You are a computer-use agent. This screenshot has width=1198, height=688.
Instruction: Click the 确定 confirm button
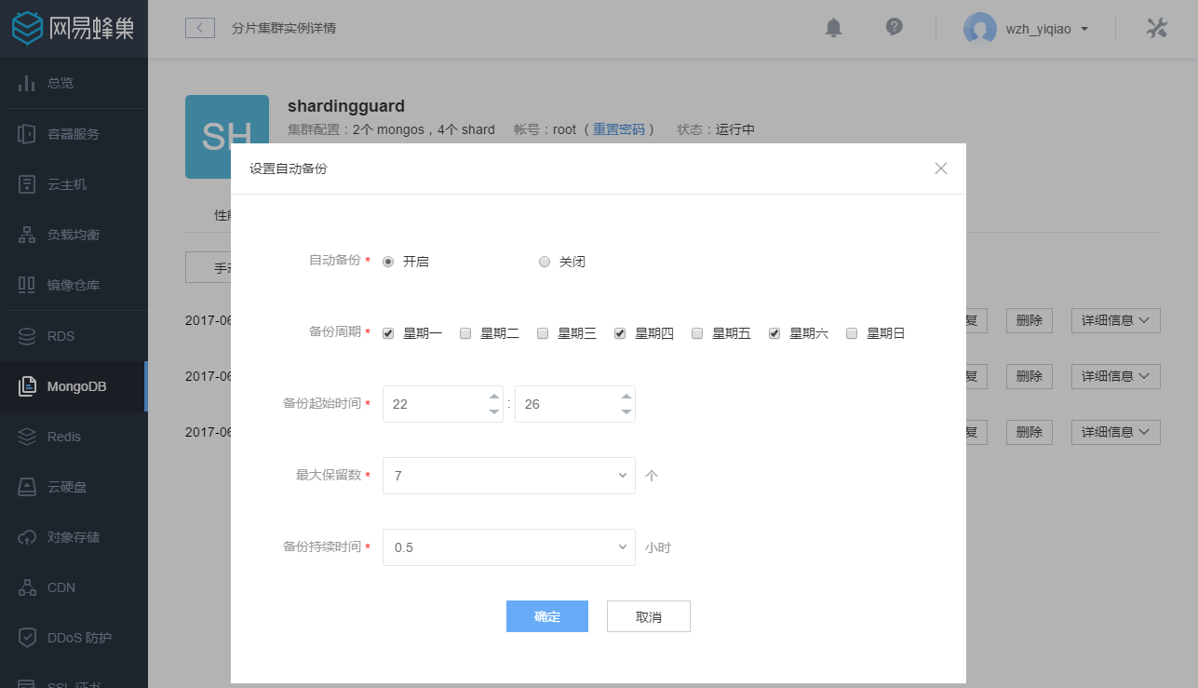tap(547, 616)
